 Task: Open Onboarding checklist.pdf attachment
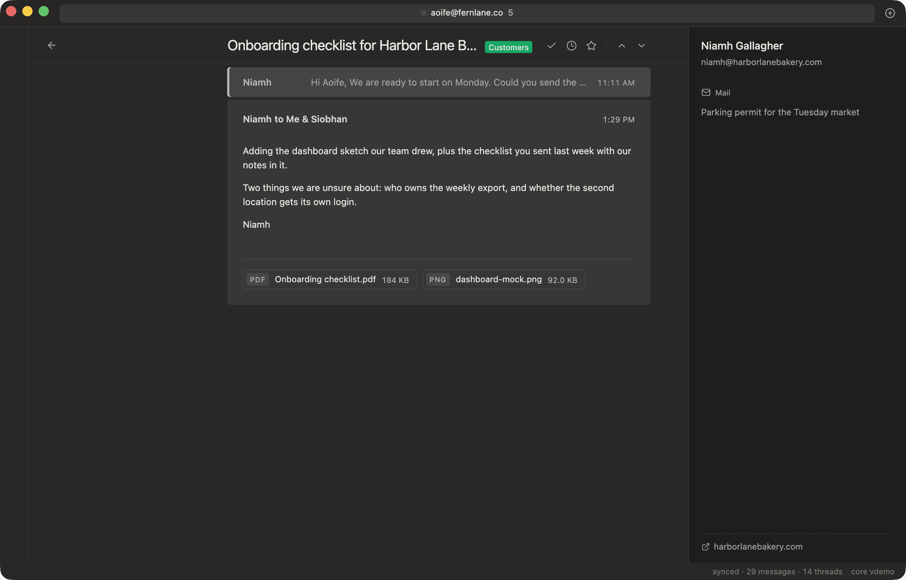tap(329, 279)
